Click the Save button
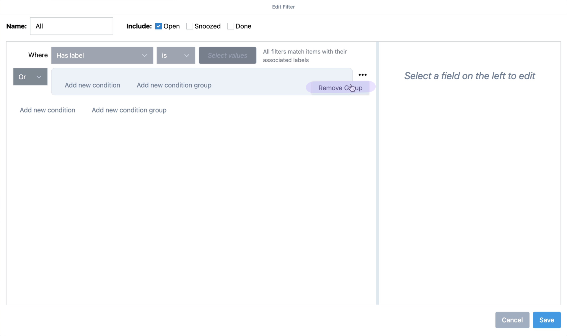Viewport: 567px width, 336px height. pos(546,320)
